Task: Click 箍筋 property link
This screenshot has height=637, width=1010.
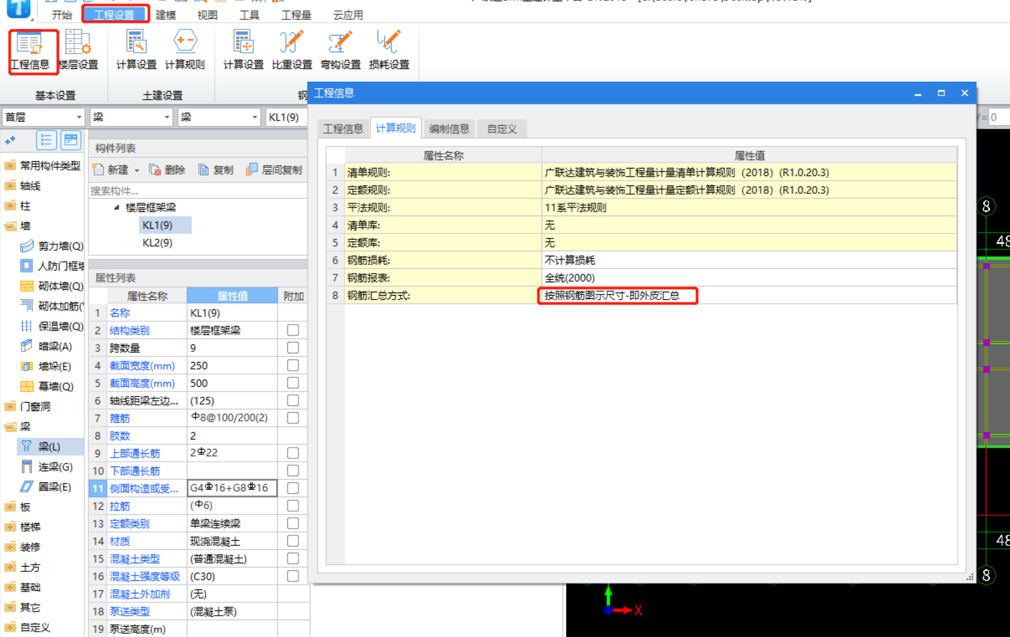Action: 120,418
